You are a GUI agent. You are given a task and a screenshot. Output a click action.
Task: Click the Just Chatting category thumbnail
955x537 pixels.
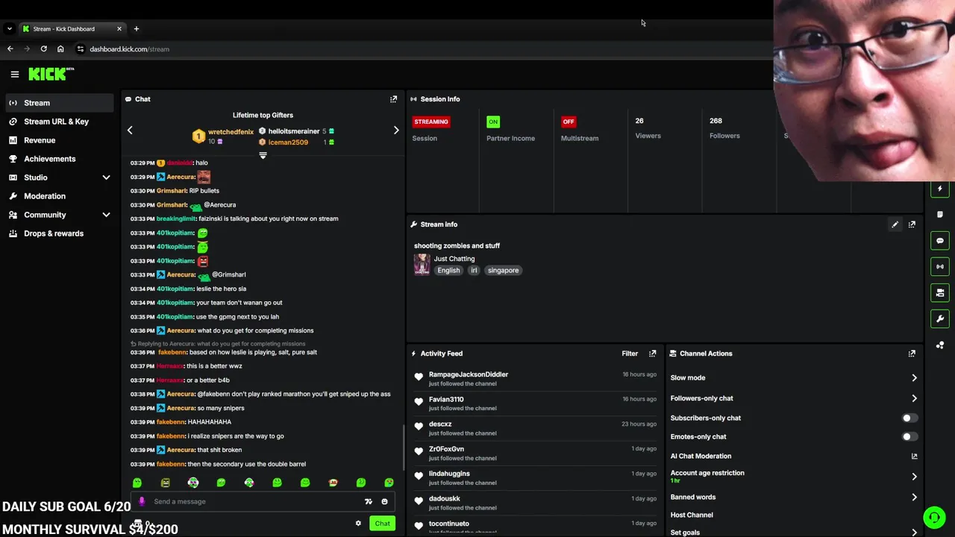pos(422,265)
